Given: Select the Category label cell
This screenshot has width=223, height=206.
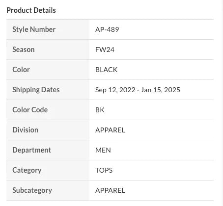Looking at the screenshot, I should [48, 170].
